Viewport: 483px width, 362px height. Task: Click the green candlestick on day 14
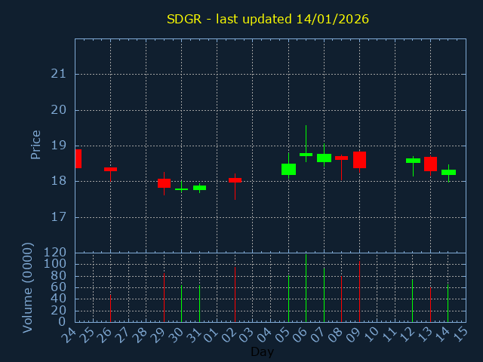[448, 172]
